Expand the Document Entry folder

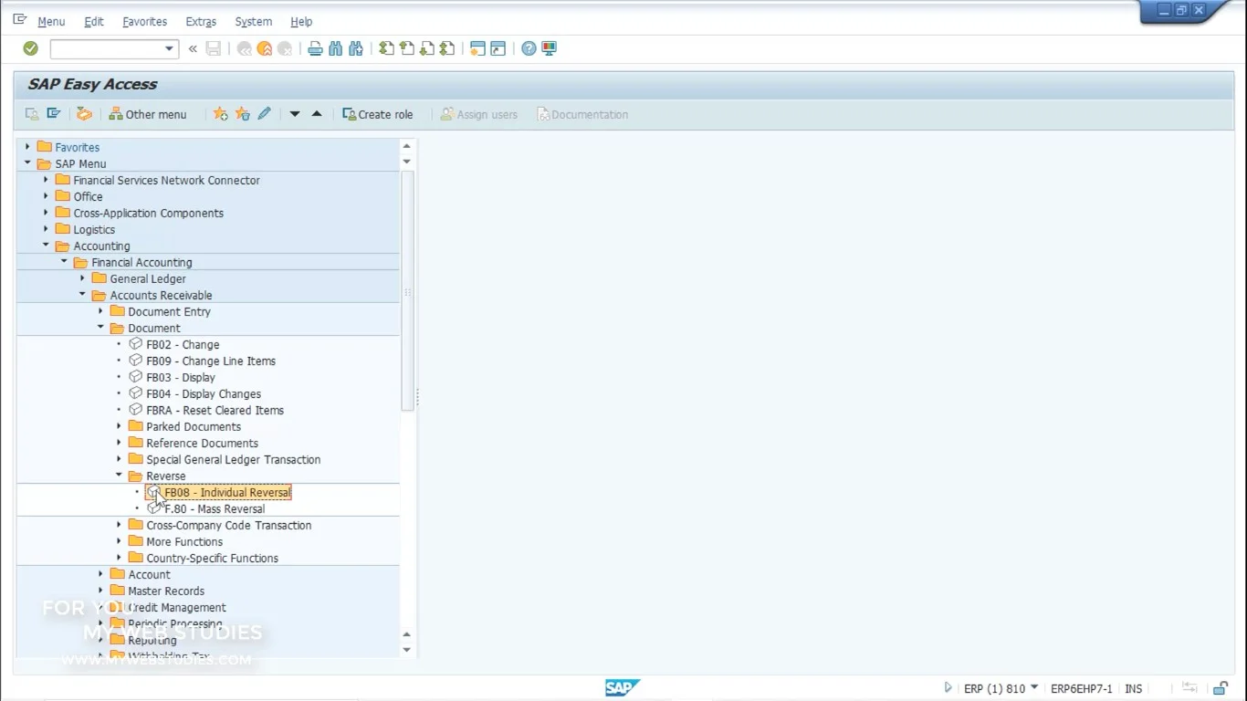point(100,311)
